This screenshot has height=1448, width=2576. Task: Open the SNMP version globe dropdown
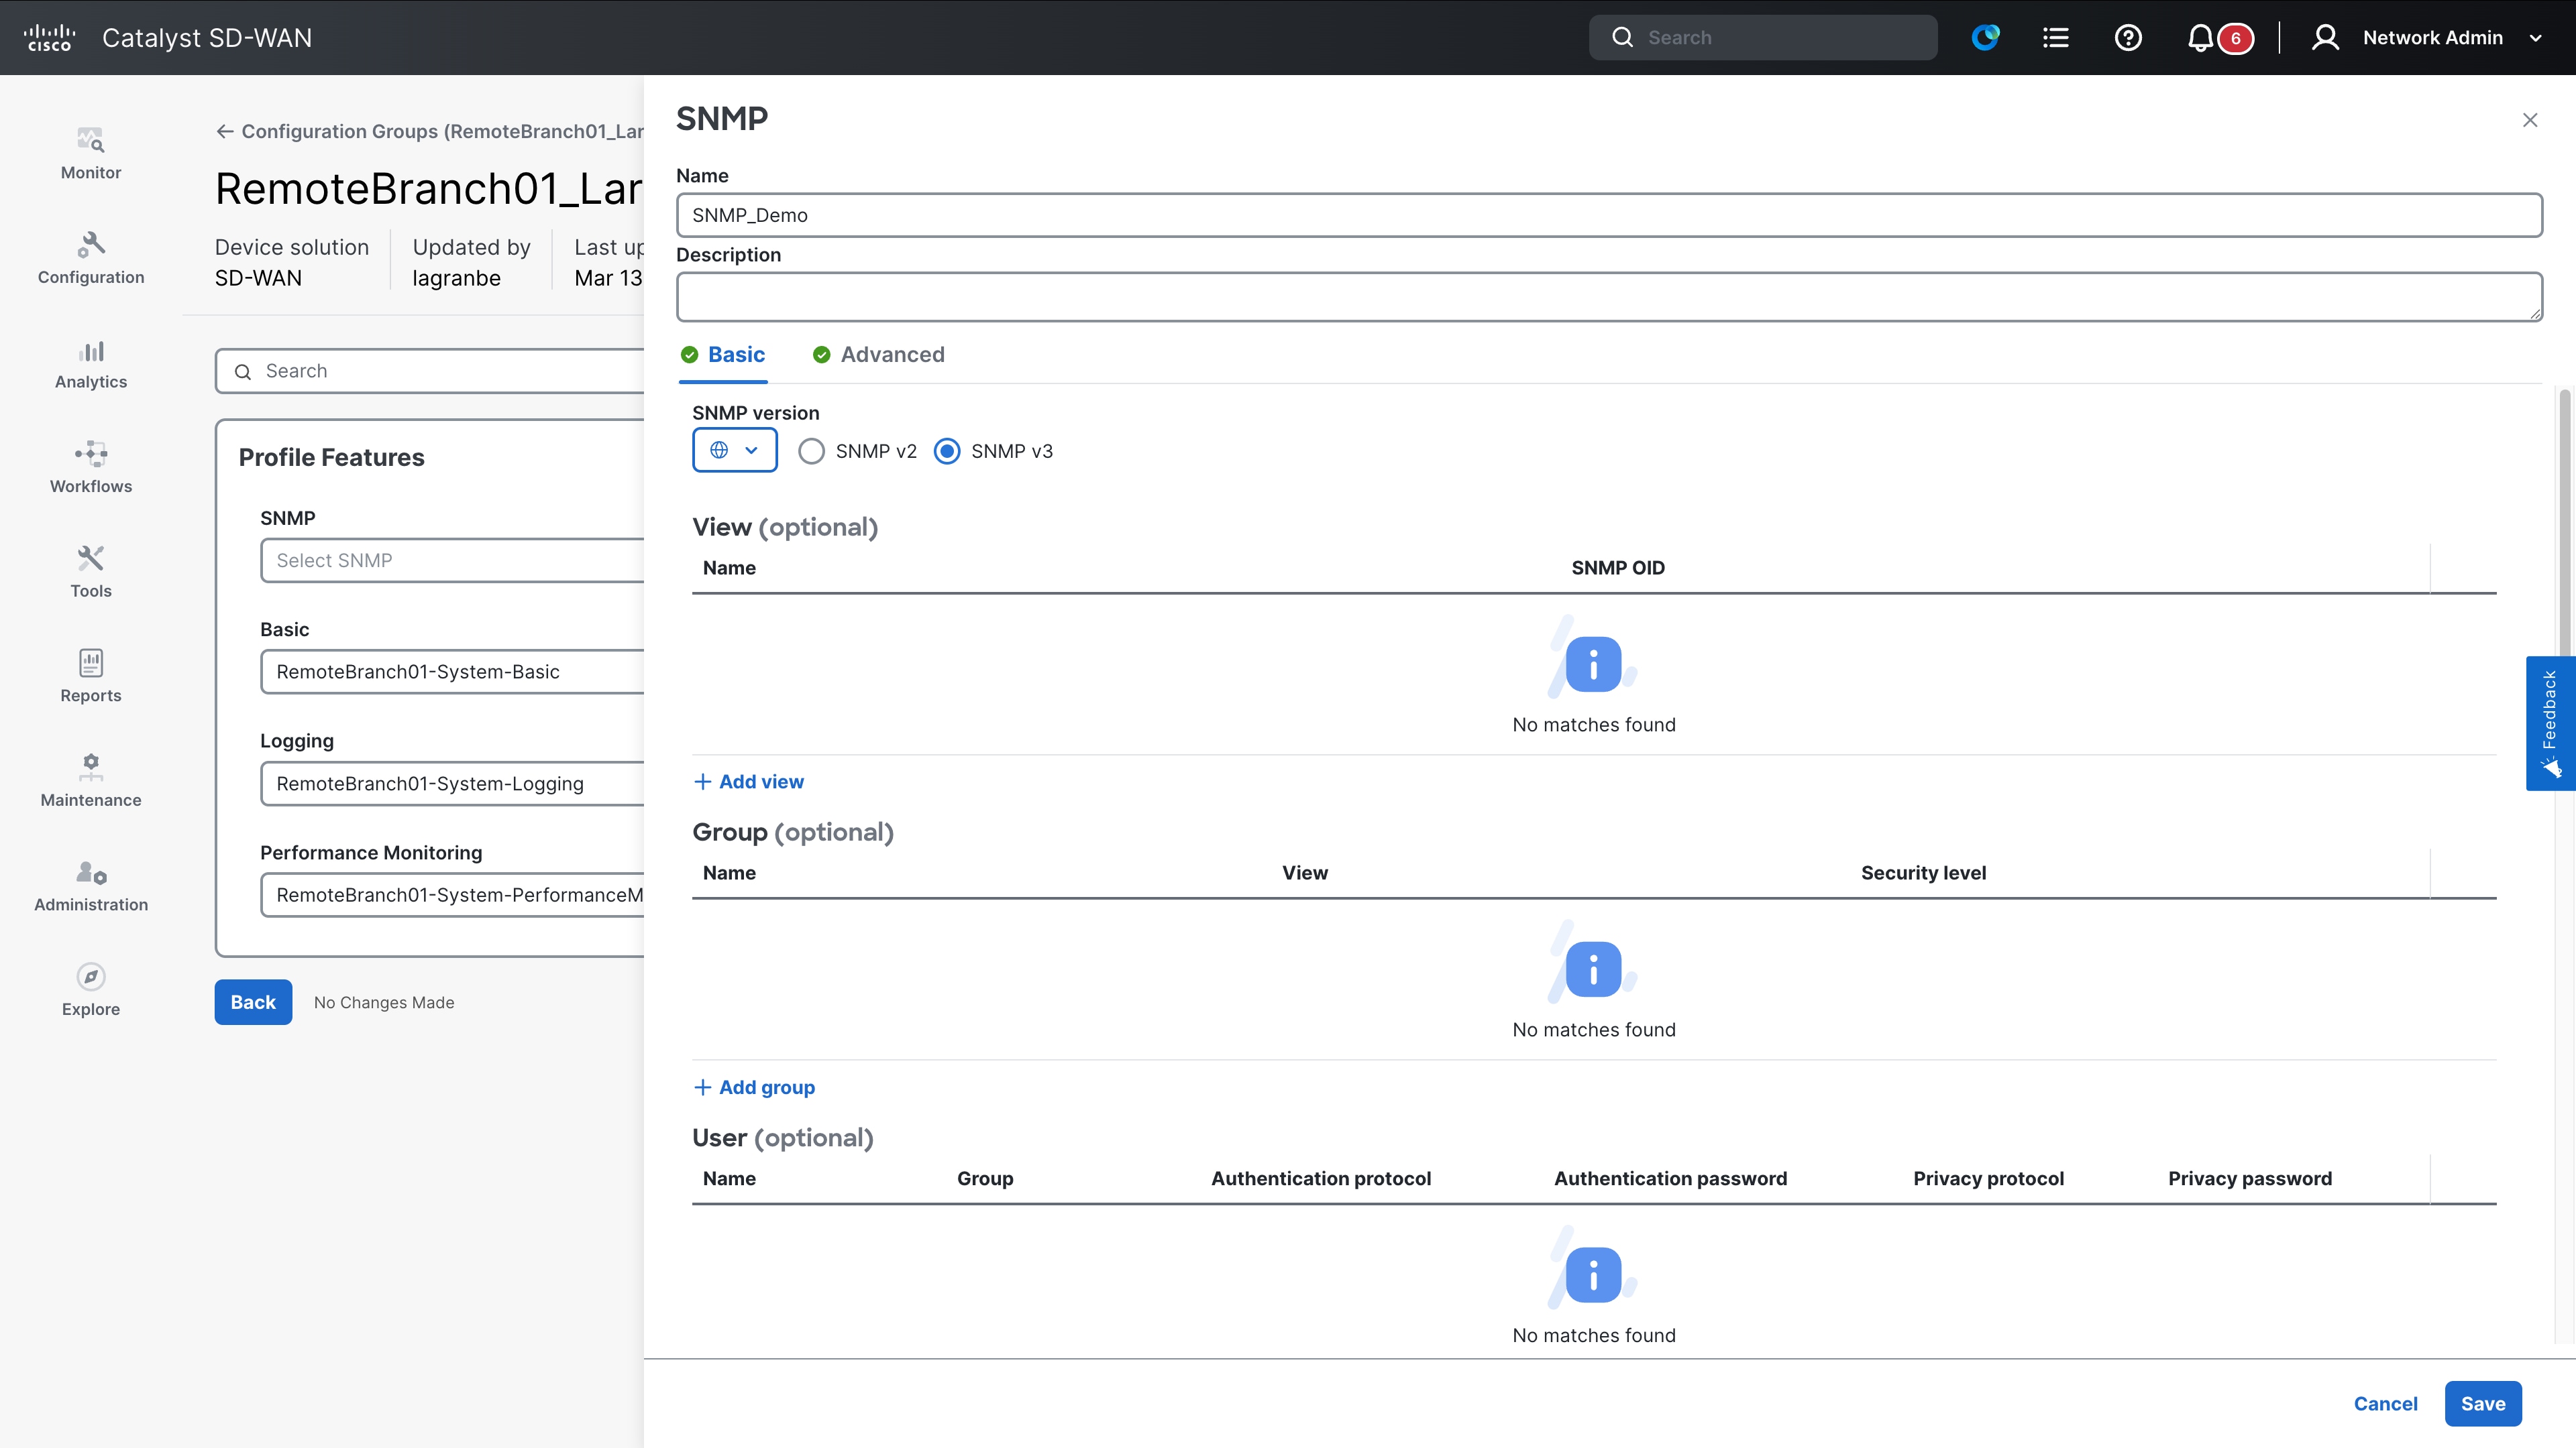pos(735,450)
